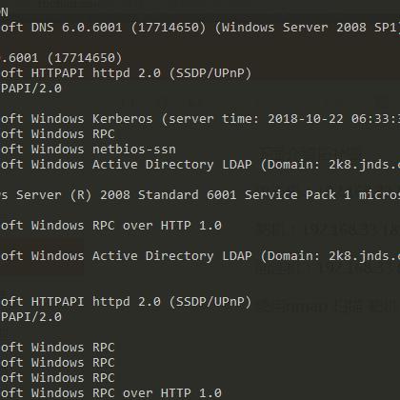Screen dimensions: 400x400
Task: Click the "PAPI/2.0" line above the Kerberos line
Action: coord(30,89)
